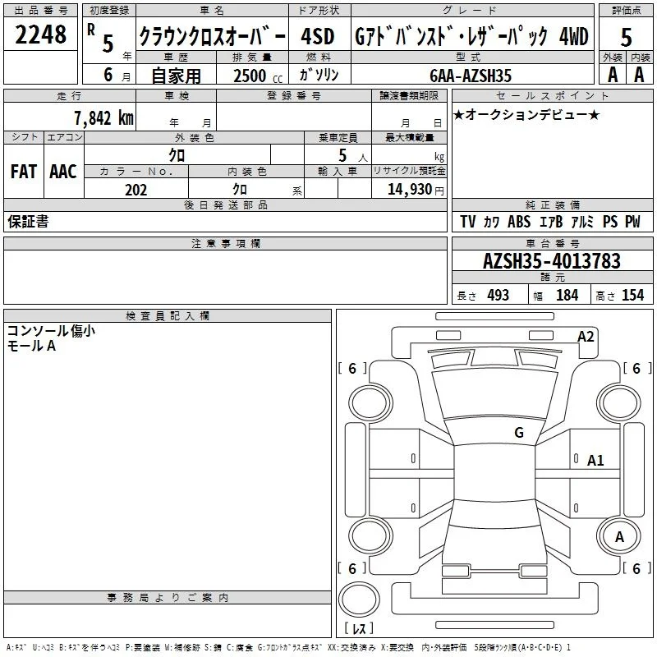Select the A1 scratch mark on door
This screenshot has width=657, height=657.
point(595,461)
